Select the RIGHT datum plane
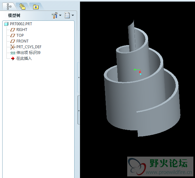This screenshot has height=178, width=195. pos(22,30)
